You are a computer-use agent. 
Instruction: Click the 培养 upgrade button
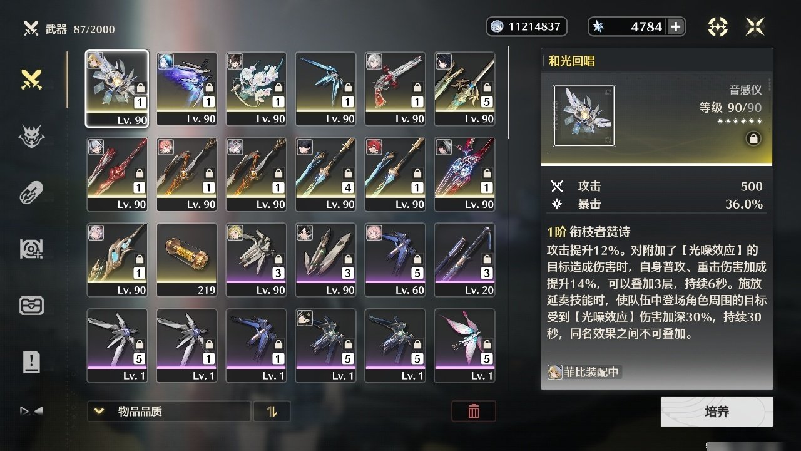pyautogui.click(x=717, y=412)
